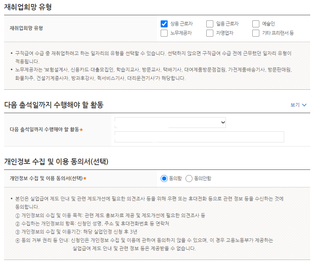The height and width of the screenshot is (267, 318).
Task: Check the checkbox next to 예술인 label
Action: pos(255,23)
